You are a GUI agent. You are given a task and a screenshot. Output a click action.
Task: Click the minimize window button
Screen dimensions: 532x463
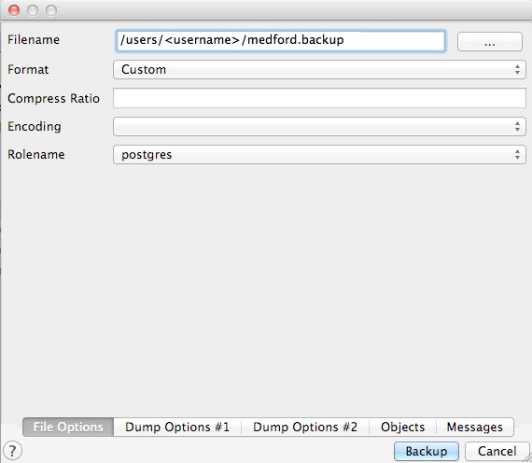pos(33,10)
